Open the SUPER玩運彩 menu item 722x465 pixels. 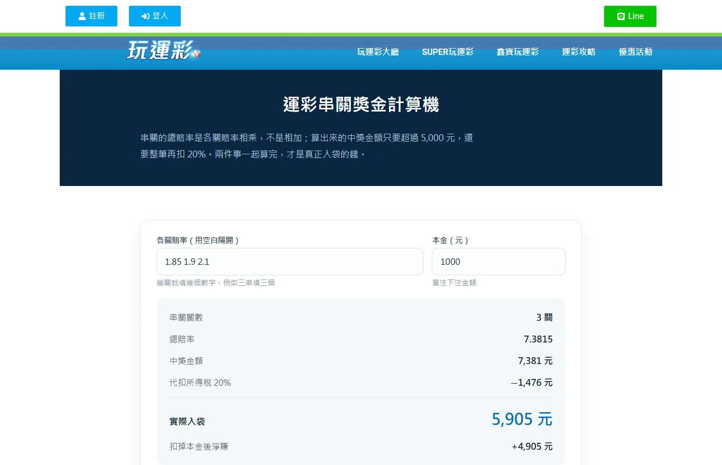point(448,52)
